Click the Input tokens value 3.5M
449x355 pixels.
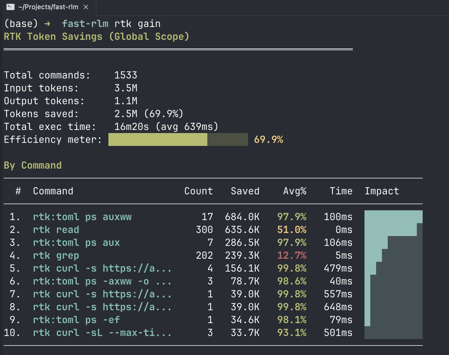pos(126,88)
